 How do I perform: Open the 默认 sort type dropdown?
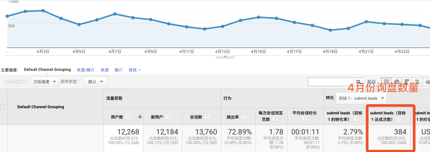[x=96, y=82]
